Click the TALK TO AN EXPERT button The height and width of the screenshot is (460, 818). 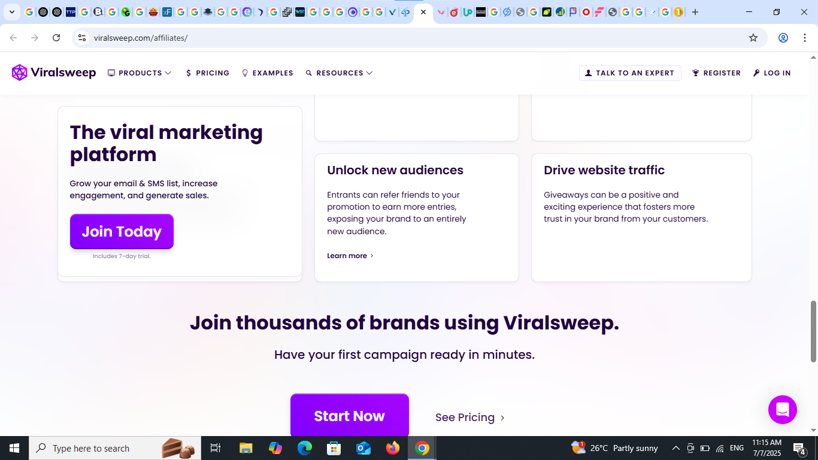pyautogui.click(x=630, y=73)
